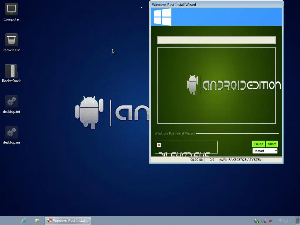Image resolution: width=300 pixels, height=225 pixels.
Task: Click the clock showing 5:34 AM
Action: point(285,221)
